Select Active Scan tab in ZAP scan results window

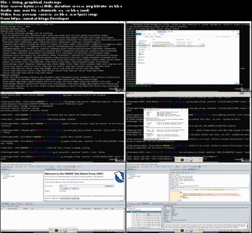pos(170,203)
